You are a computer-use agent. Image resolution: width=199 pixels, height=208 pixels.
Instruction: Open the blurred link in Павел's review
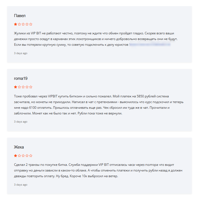click(x=150, y=44)
